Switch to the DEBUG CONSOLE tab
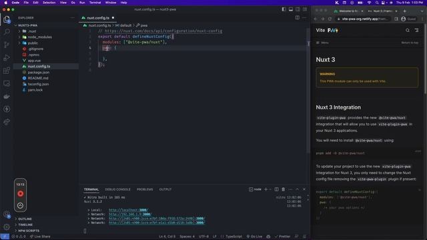 pos(117,189)
